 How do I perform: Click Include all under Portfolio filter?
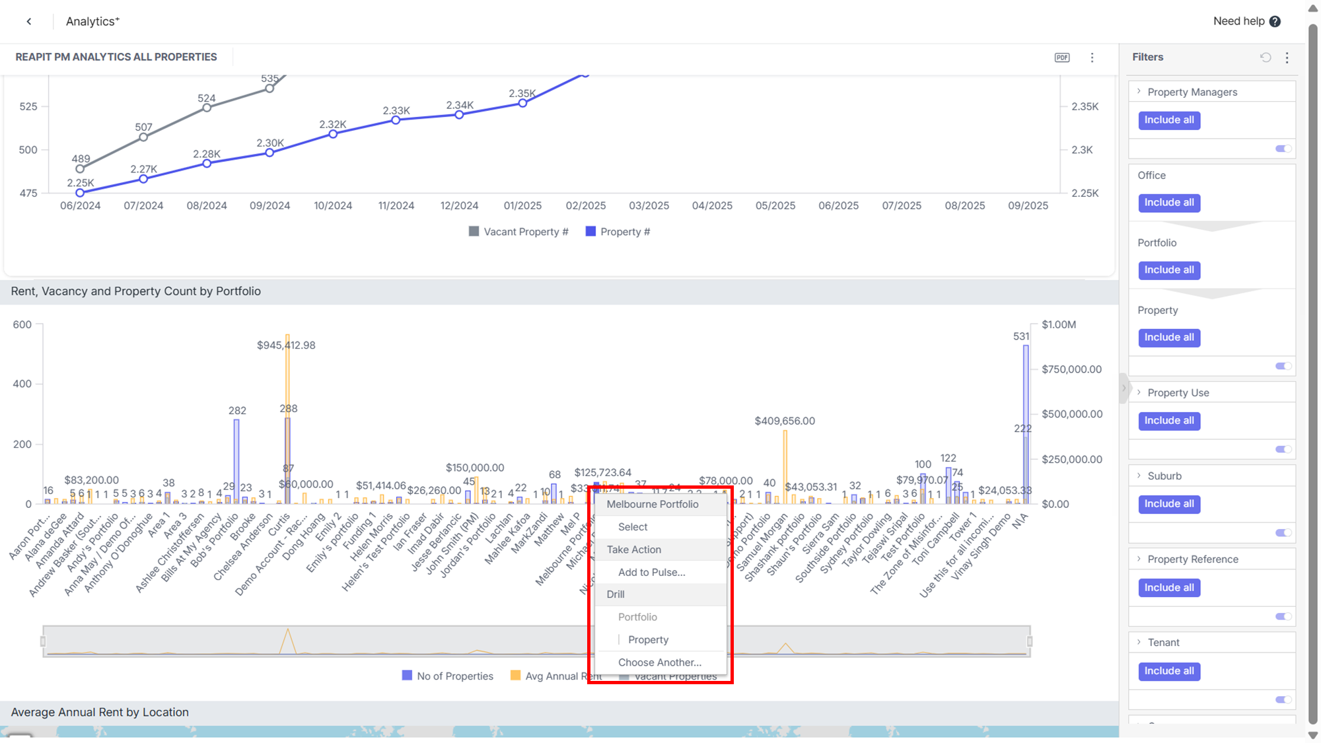pos(1169,270)
